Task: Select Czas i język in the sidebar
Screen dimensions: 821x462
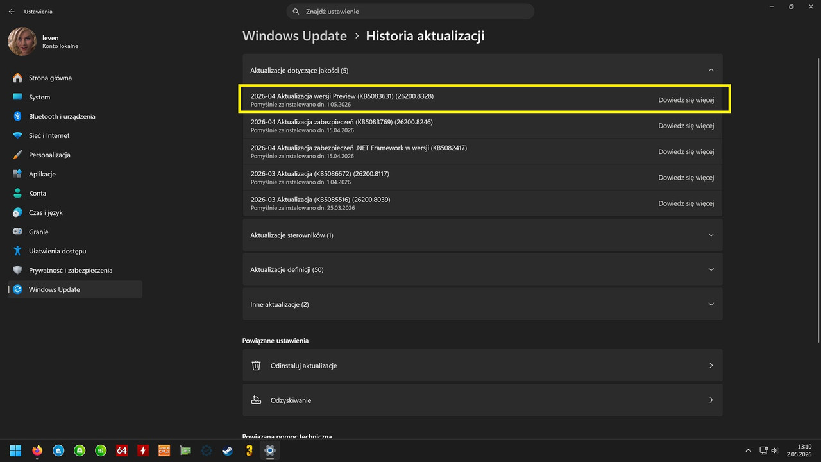Action: tap(75, 212)
